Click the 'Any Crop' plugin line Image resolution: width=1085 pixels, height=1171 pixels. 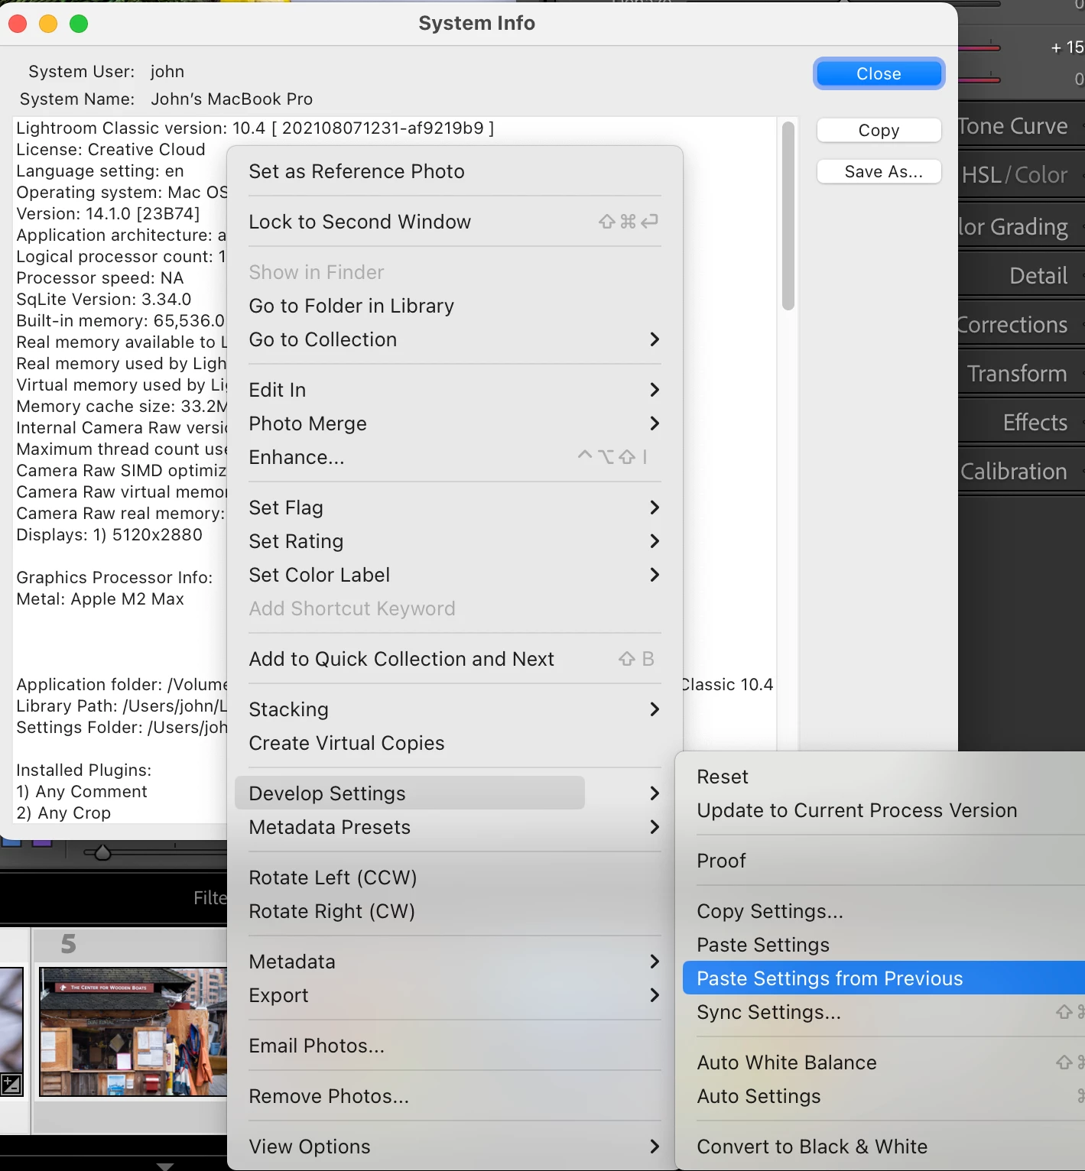point(63,813)
